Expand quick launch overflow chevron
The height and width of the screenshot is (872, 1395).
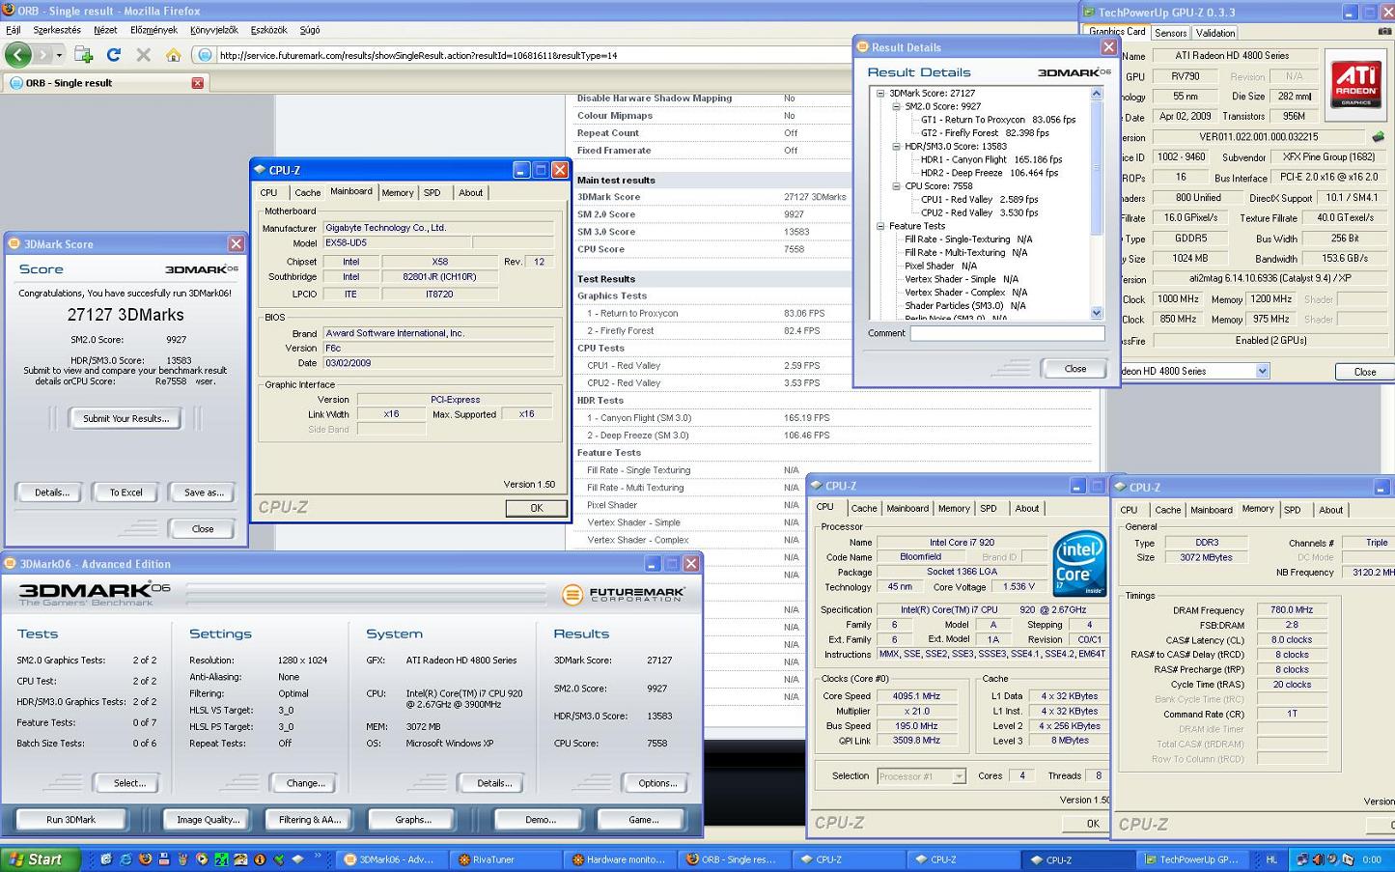tap(318, 858)
